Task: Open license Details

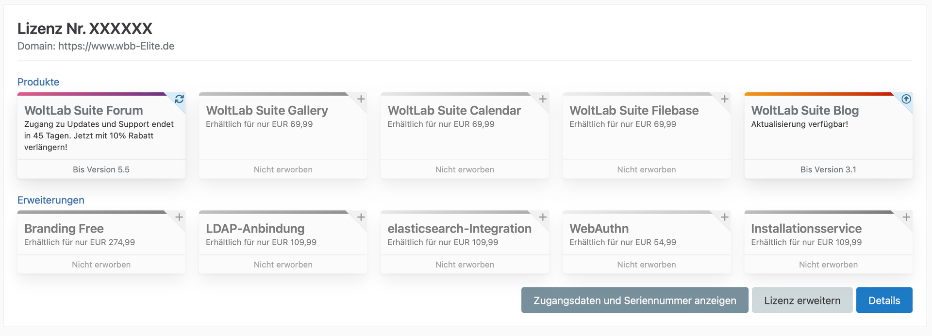Action: tap(884, 301)
